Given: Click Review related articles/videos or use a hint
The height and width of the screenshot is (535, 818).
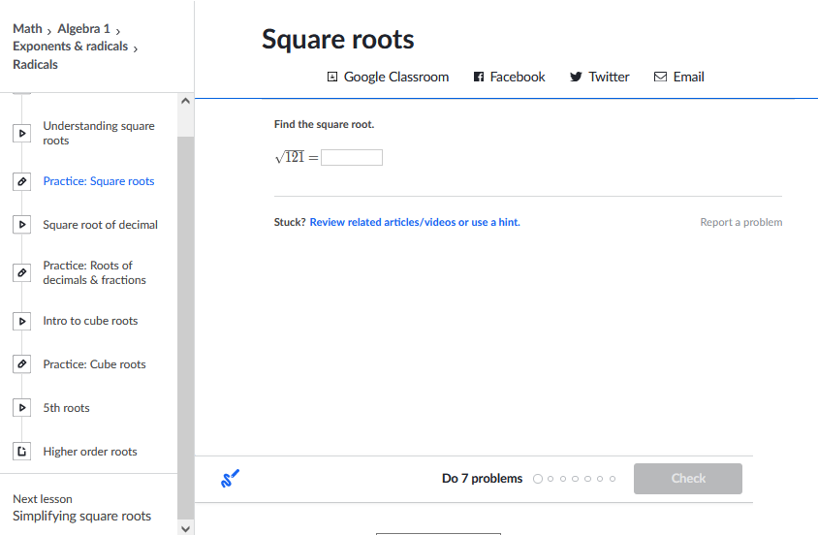Looking at the screenshot, I should pyautogui.click(x=415, y=222).
